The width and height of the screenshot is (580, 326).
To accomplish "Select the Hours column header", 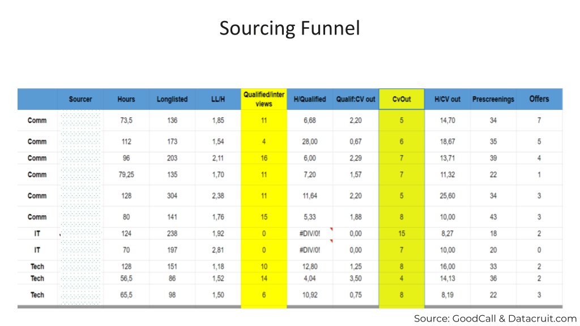I will click(126, 99).
